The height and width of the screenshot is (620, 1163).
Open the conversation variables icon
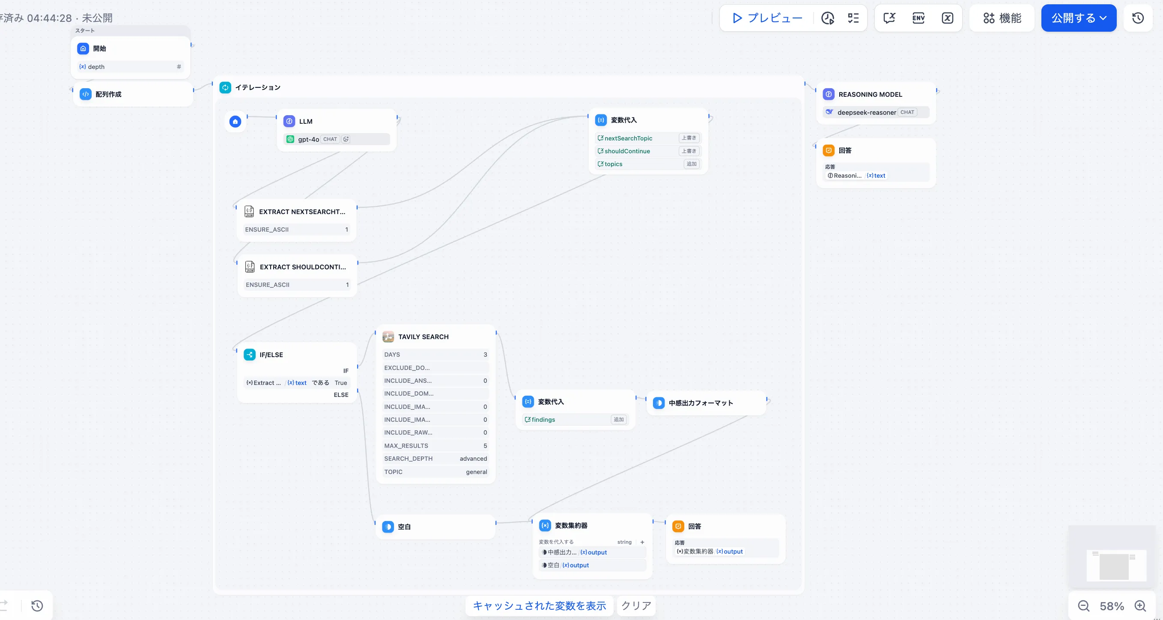click(x=889, y=18)
